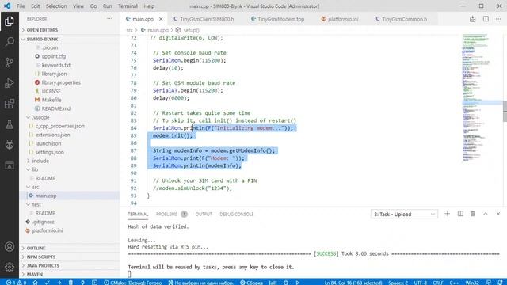Viewport: 507px width, 285px height.
Task: Click the CMake debug gear in status bar
Action: [286, 283]
